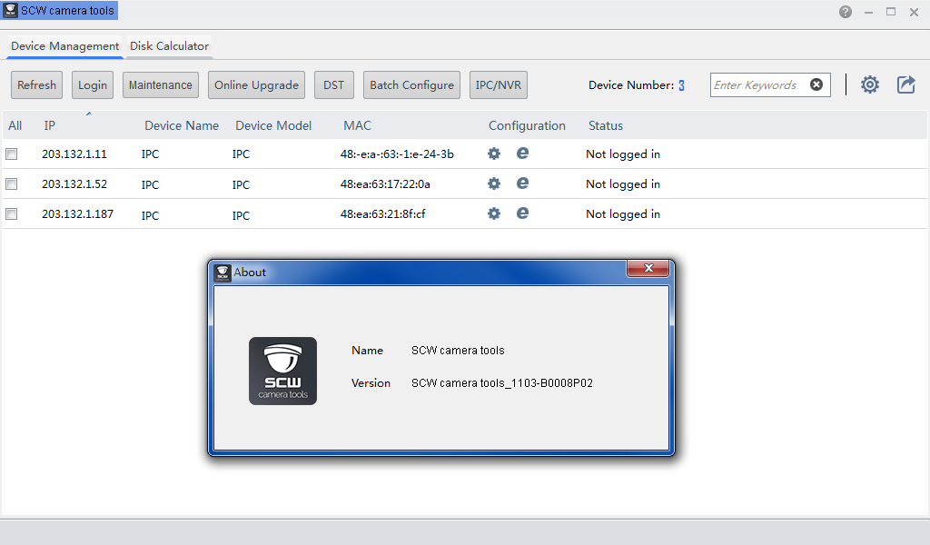
Task: Open configuration gear for 203.132.1.52
Action: (493, 183)
